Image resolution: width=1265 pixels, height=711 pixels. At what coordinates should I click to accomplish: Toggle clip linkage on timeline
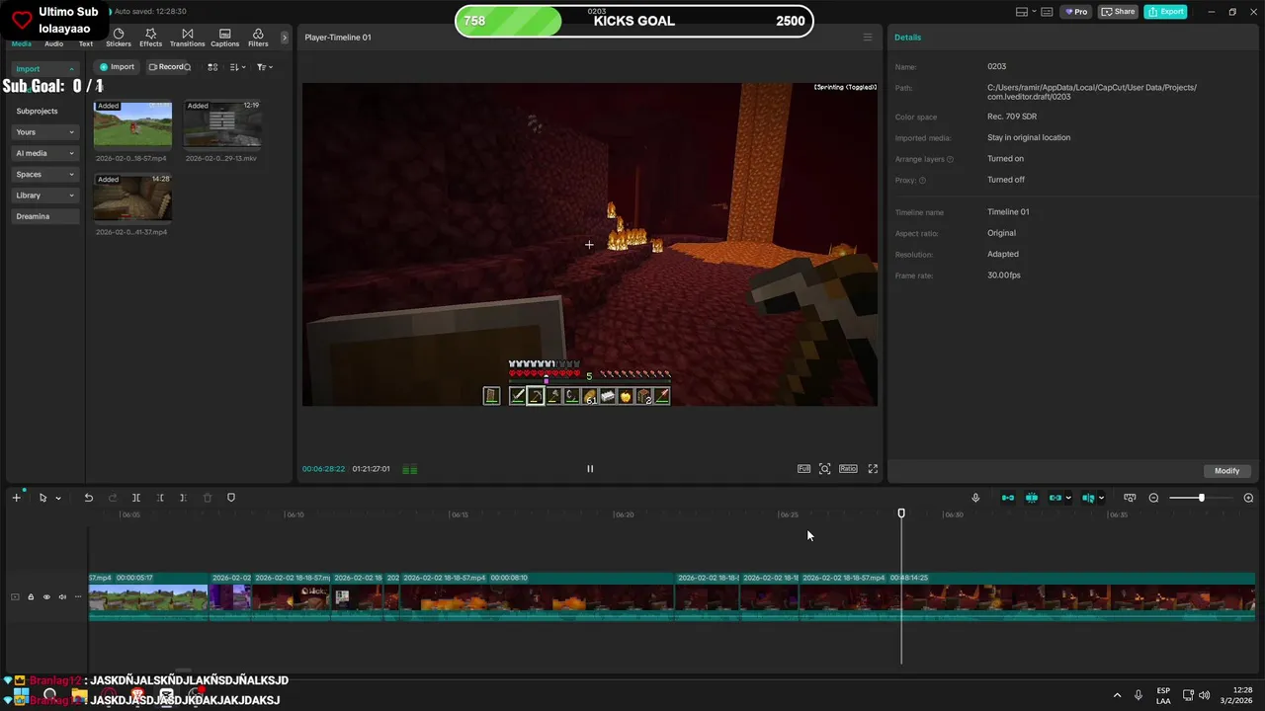[x=1055, y=498]
